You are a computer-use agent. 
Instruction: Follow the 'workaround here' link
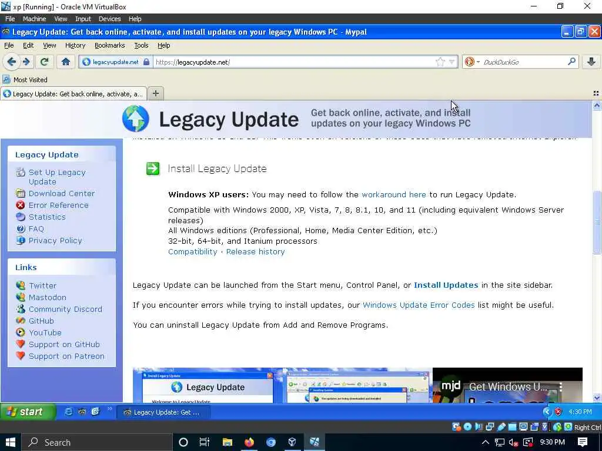click(394, 194)
